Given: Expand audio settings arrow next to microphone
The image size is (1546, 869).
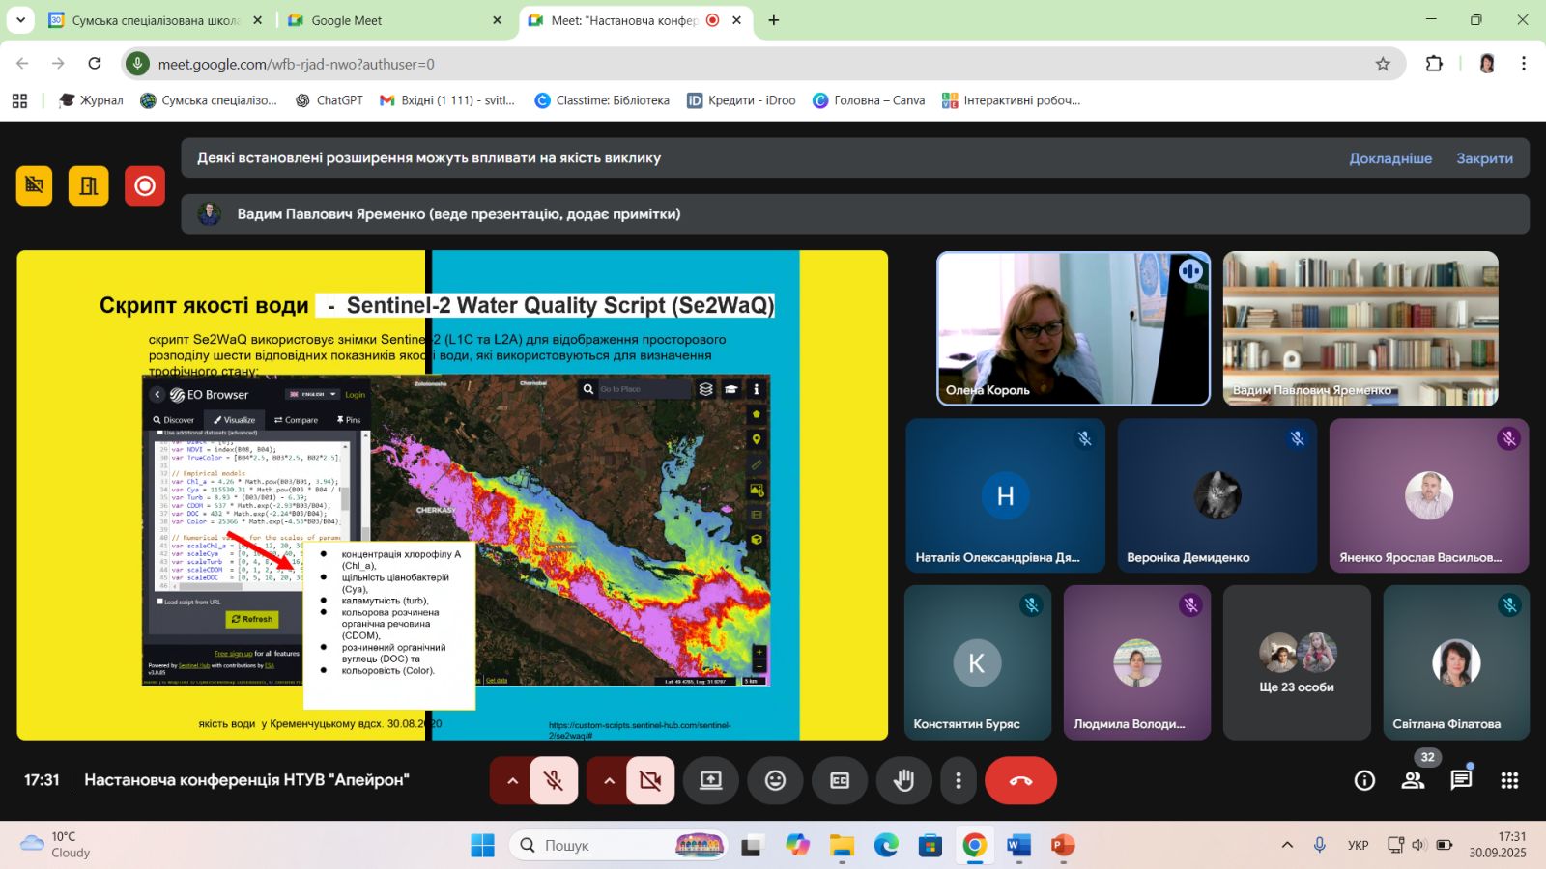Looking at the screenshot, I should pyautogui.click(x=512, y=780).
